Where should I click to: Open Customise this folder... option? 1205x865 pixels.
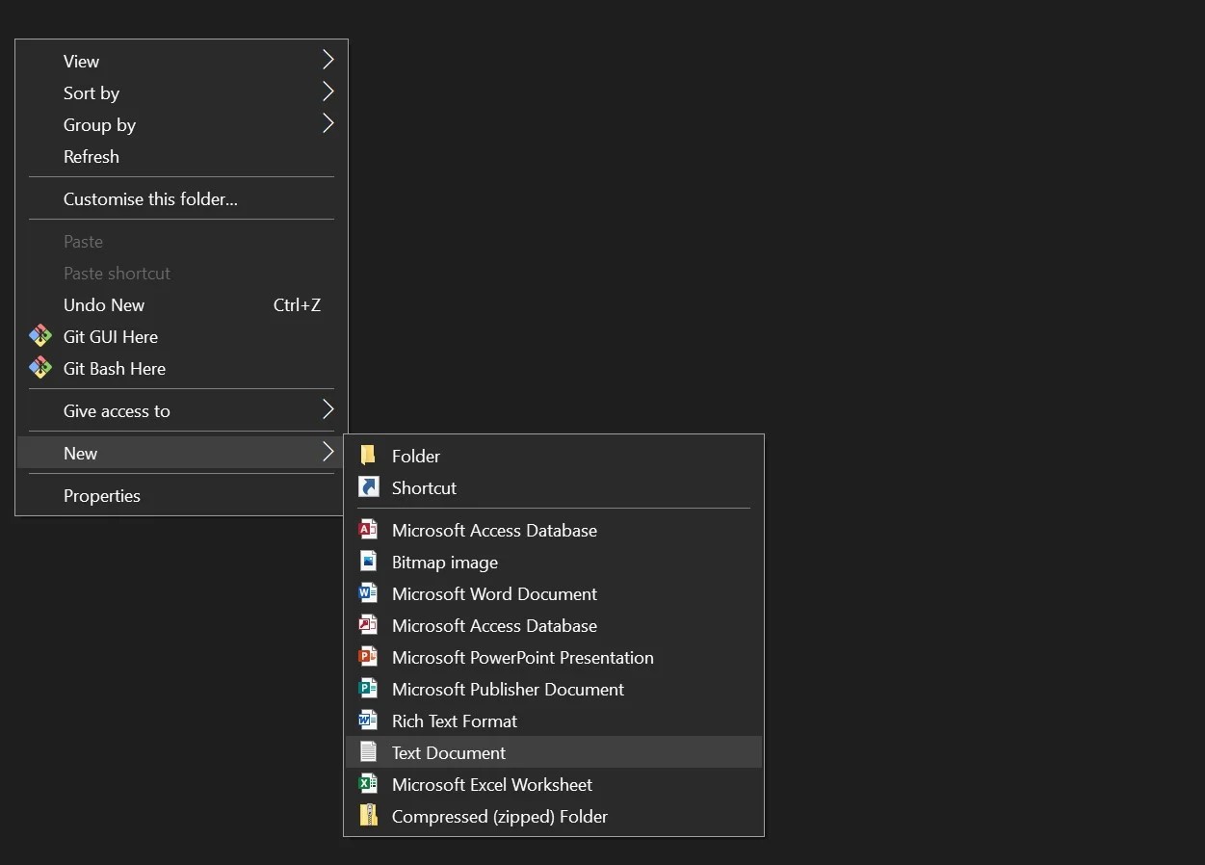pos(150,198)
